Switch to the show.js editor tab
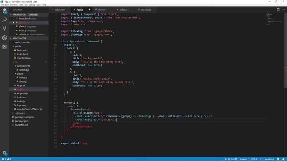This screenshot has width=287, height=161. point(102,10)
